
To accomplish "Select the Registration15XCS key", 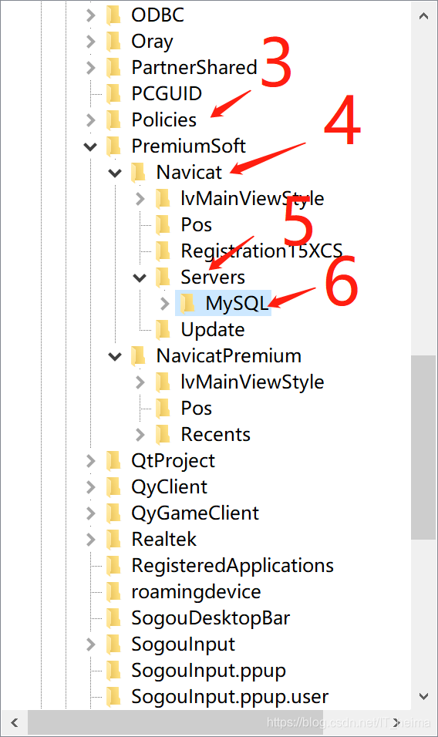I will coord(261,251).
